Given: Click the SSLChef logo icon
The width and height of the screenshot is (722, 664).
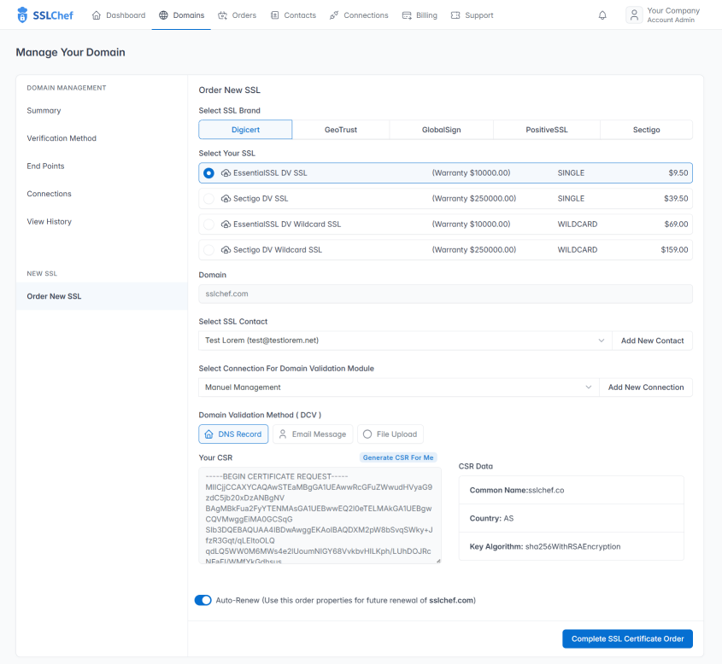Looking at the screenshot, I should [22, 15].
